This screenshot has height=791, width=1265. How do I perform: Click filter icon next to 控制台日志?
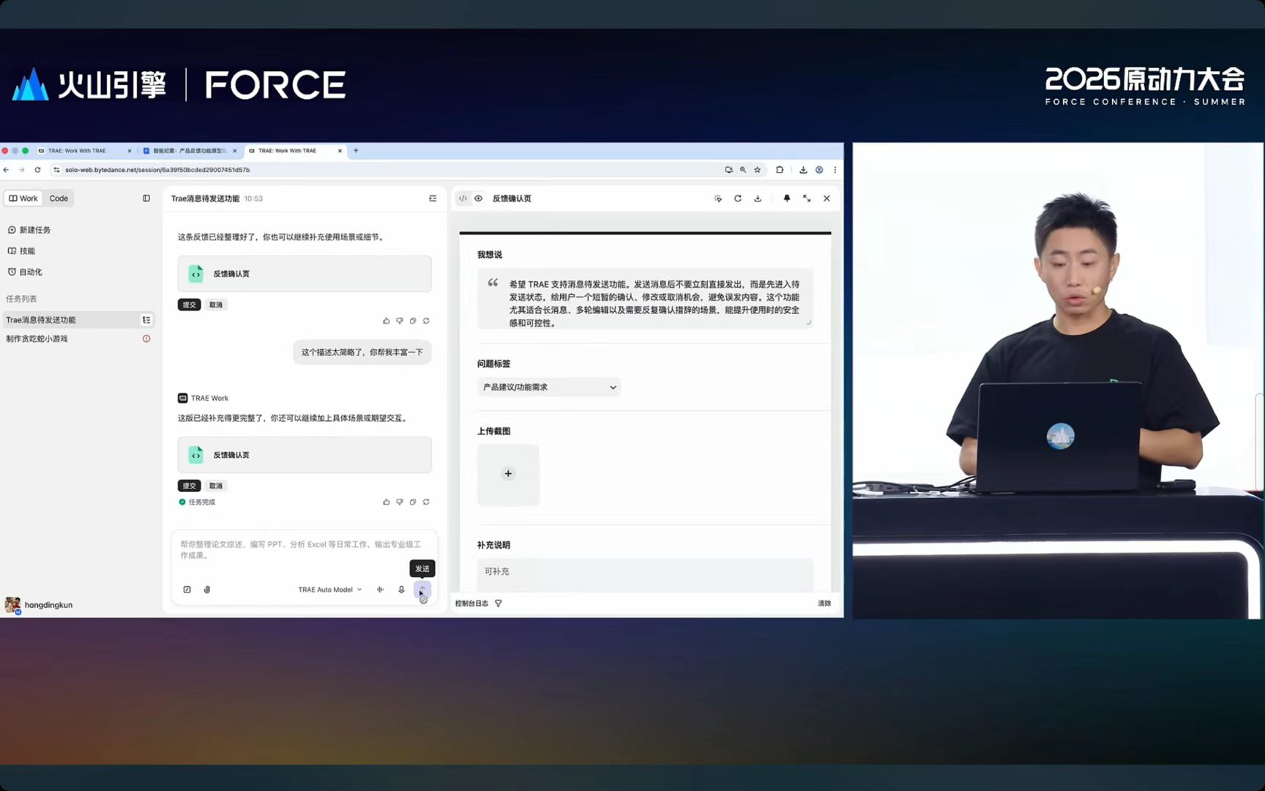pos(499,604)
